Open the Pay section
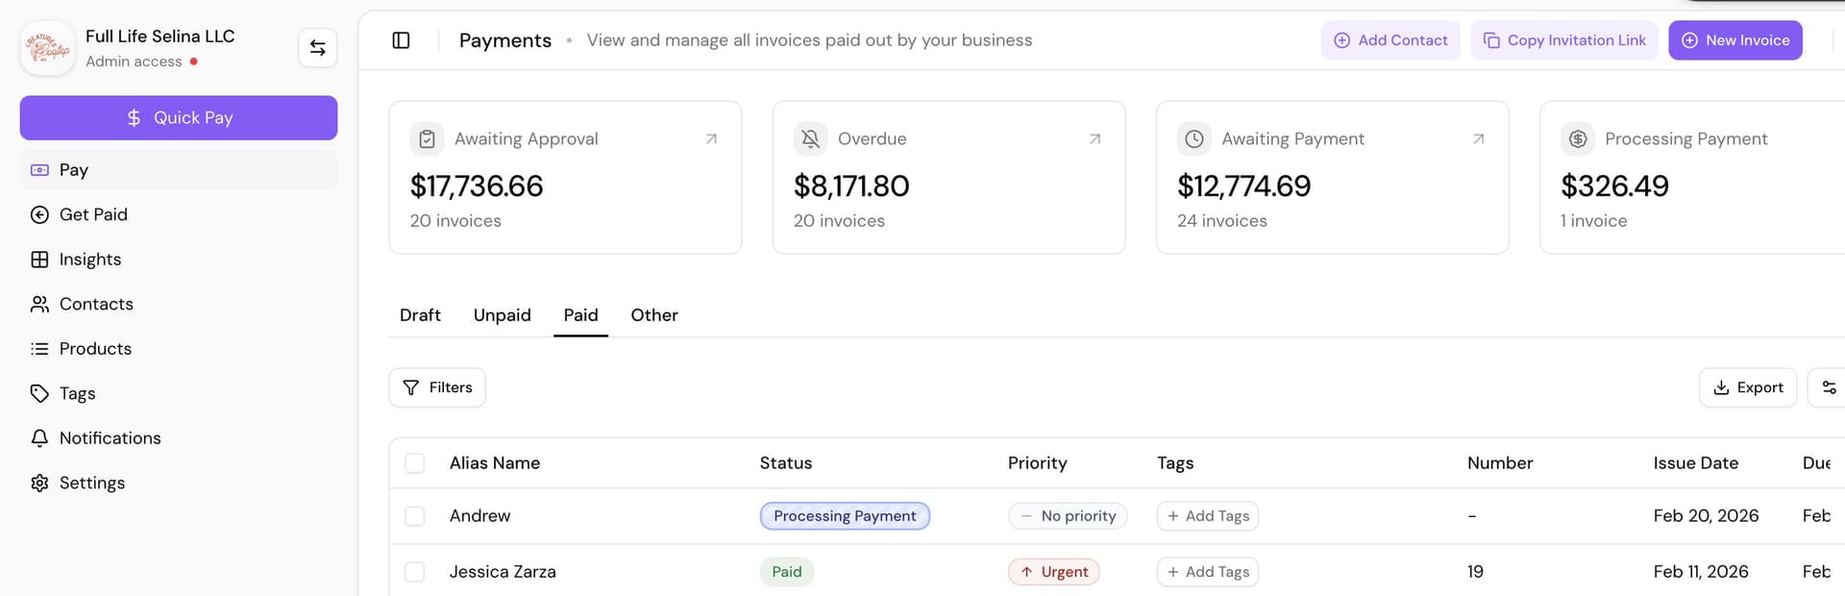The image size is (1845, 596). coord(179,170)
